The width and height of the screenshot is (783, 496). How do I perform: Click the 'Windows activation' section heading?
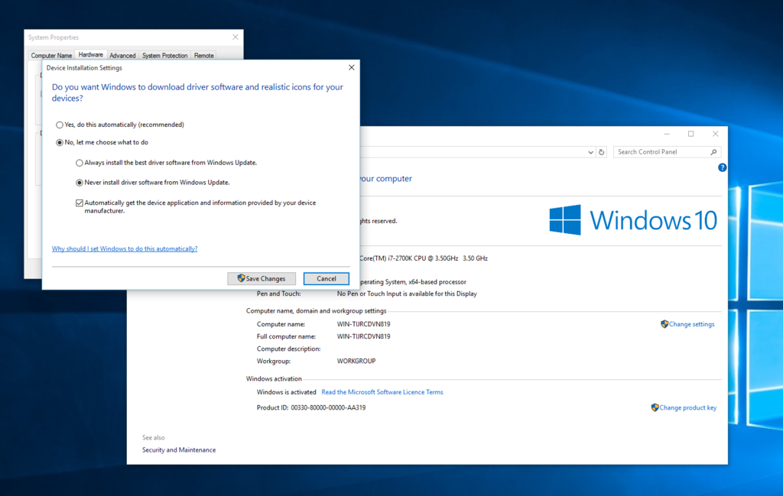point(274,379)
